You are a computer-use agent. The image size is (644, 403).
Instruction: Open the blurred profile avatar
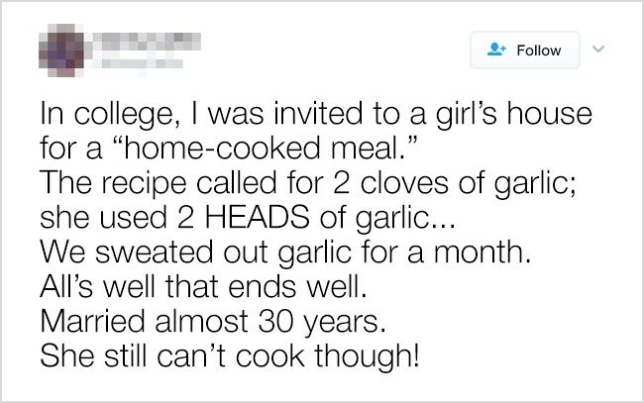[x=63, y=46]
